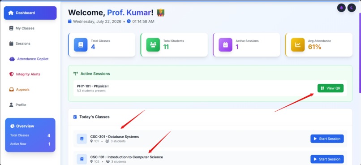
Task: Click the Avg Attendance 61% value
Action: (x=314, y=47)
